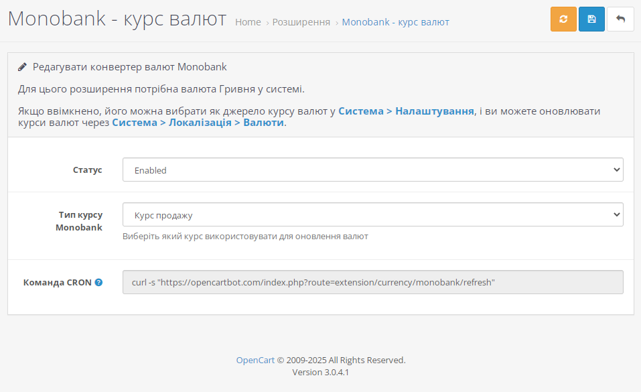Click the Monobank - курс валют page title
Image resolution: width=641 pixels, height=392 pixels.
click(x=117, y=19)
